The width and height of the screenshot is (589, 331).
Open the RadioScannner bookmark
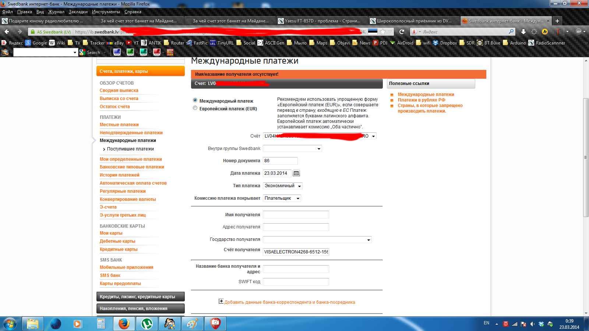[547, 43]
